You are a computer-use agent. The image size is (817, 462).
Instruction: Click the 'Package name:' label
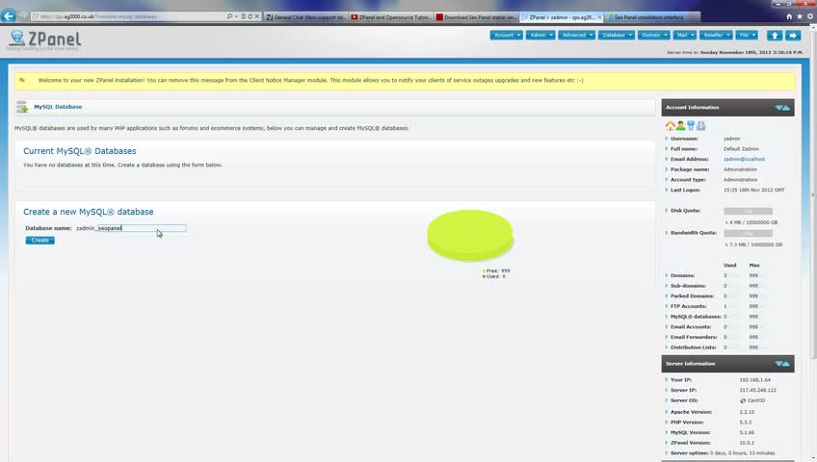pyautogui.click(x=690, y=169)
